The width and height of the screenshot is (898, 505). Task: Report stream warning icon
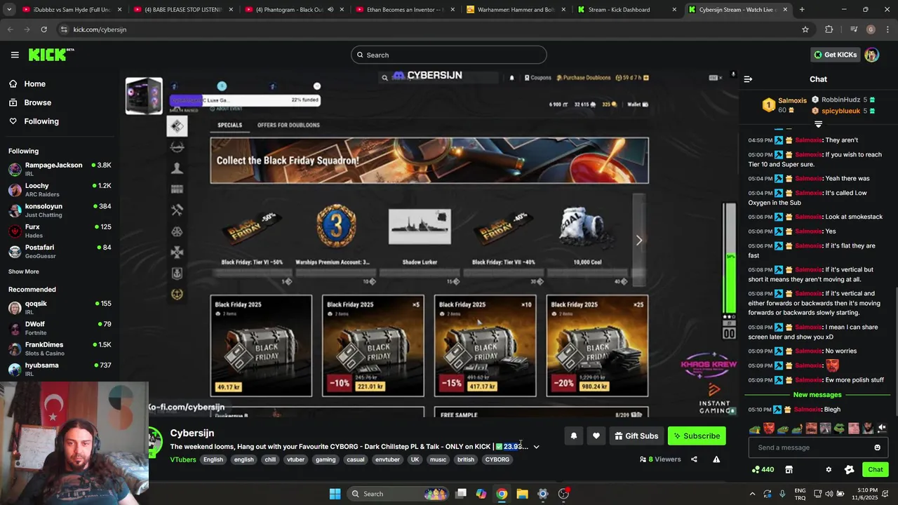click(x=716, y=459)
